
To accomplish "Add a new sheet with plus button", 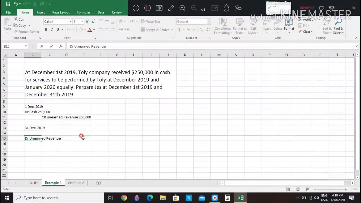I will click(98, 183).
